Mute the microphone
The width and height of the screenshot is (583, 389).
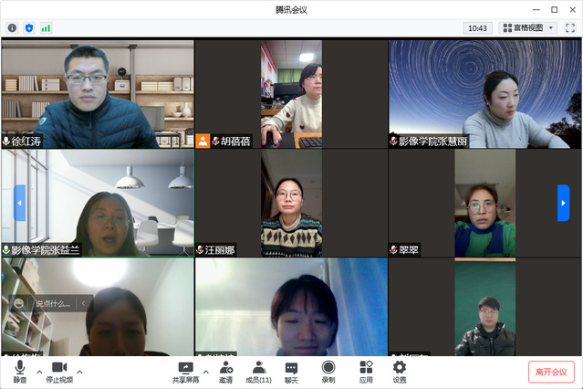[20, 372]
